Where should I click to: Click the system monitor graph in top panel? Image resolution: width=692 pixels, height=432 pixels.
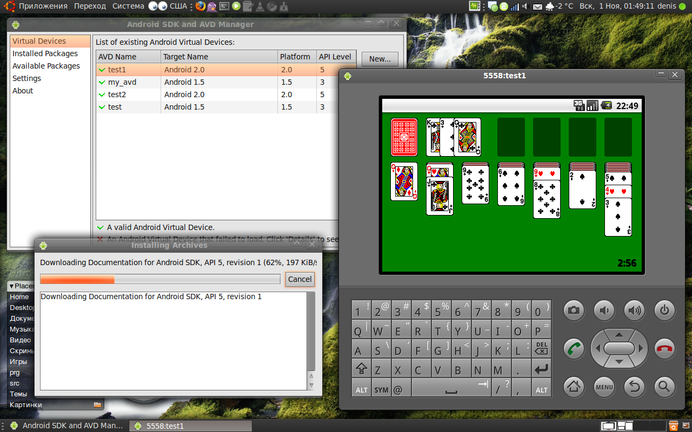click(x=474, y=6)
